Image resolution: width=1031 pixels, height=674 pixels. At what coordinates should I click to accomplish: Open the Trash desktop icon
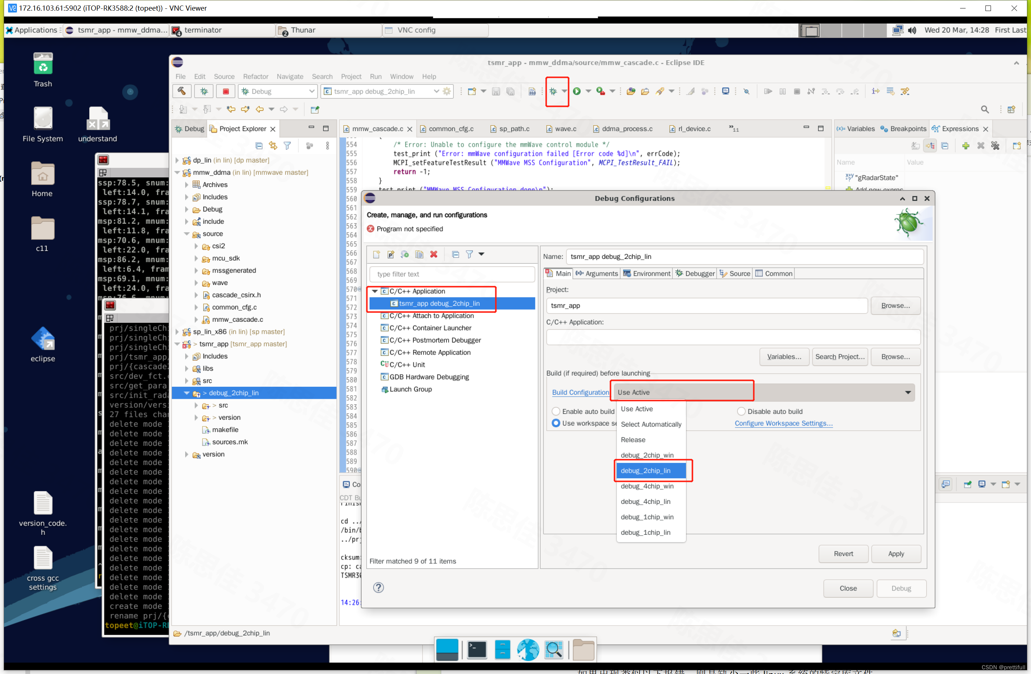(x=43, y=70)
